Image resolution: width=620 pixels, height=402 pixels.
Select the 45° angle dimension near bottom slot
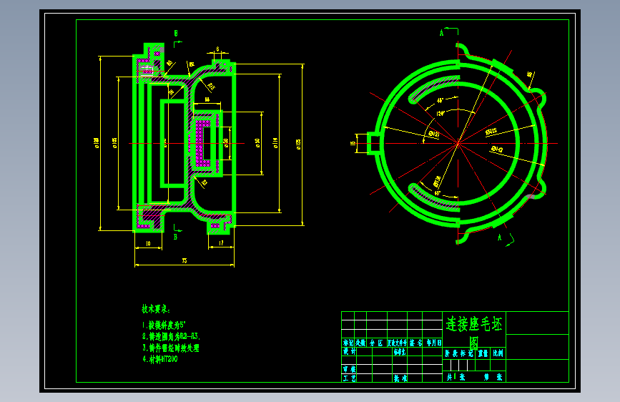pos(438,192)
